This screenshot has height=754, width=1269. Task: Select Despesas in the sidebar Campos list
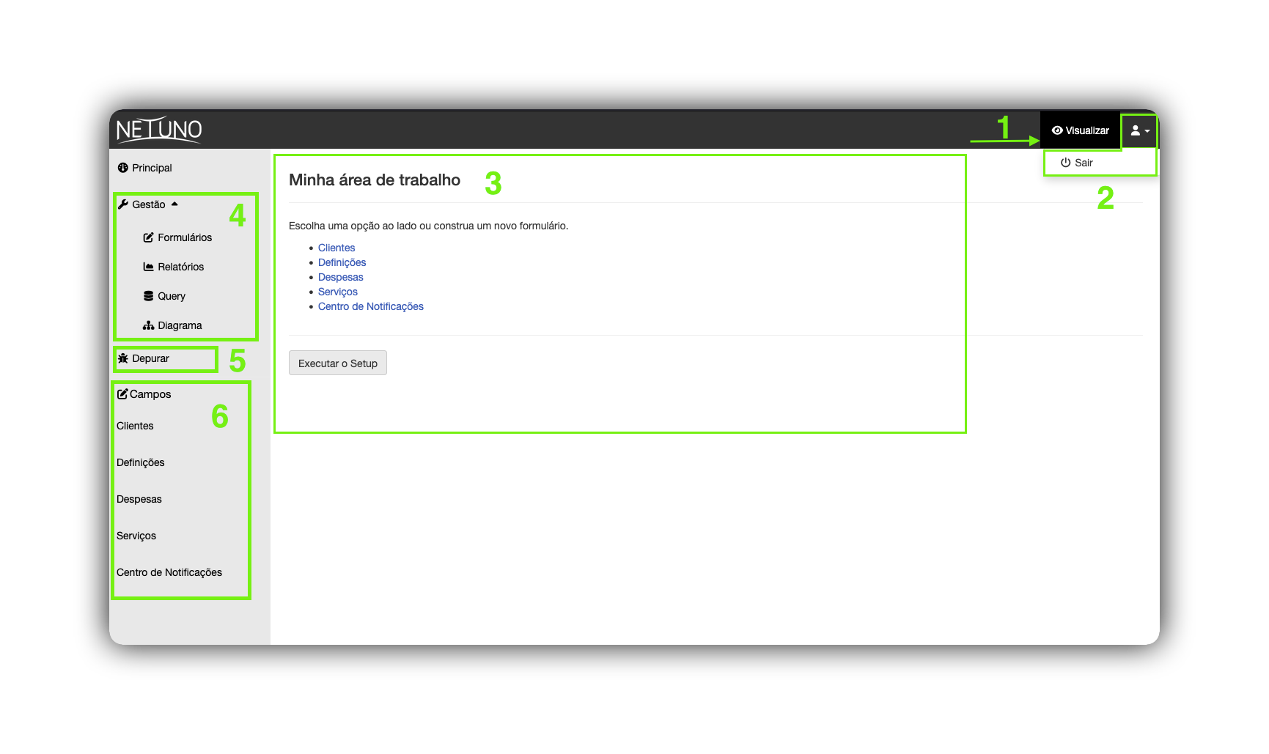pos(139,499)
